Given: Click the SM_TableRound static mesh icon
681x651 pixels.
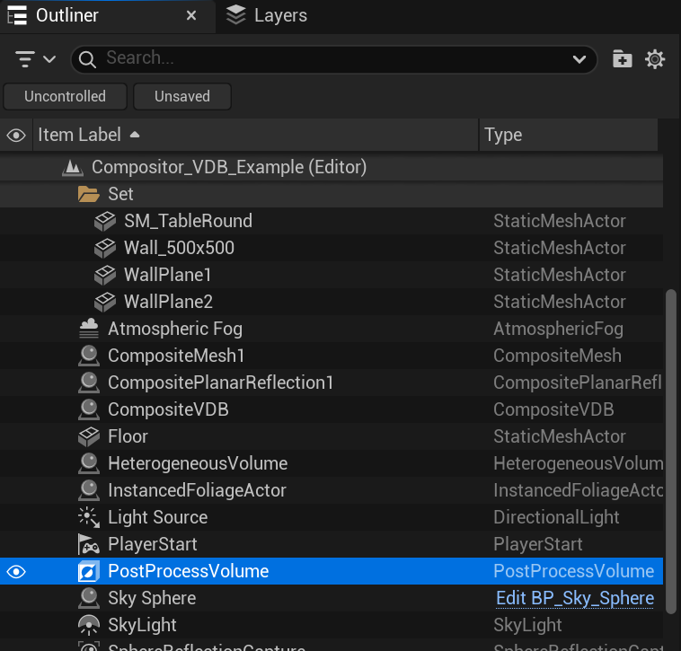Looking at the screenshot, I should click(x=105, y=221).
